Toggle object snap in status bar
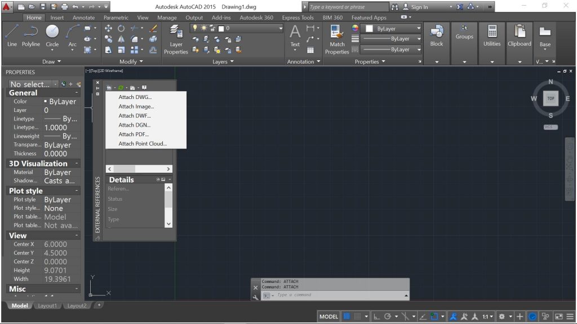The image size is (577, 324). (x=434, y=316)
